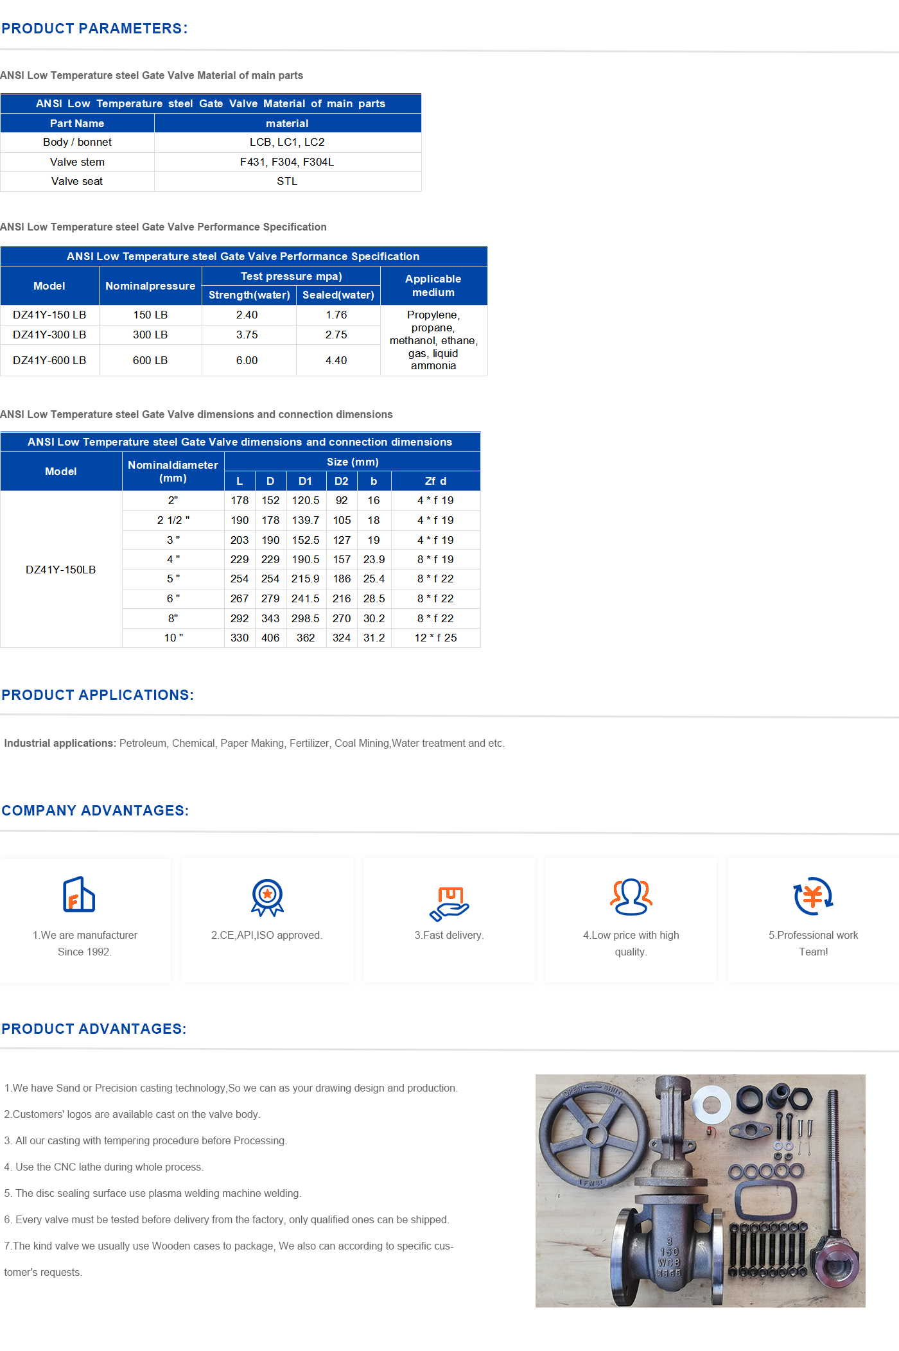899x1351 pixels.
Task: Click the PRODUCT APPLICATIONS heading
Action: tap(98, 695)
